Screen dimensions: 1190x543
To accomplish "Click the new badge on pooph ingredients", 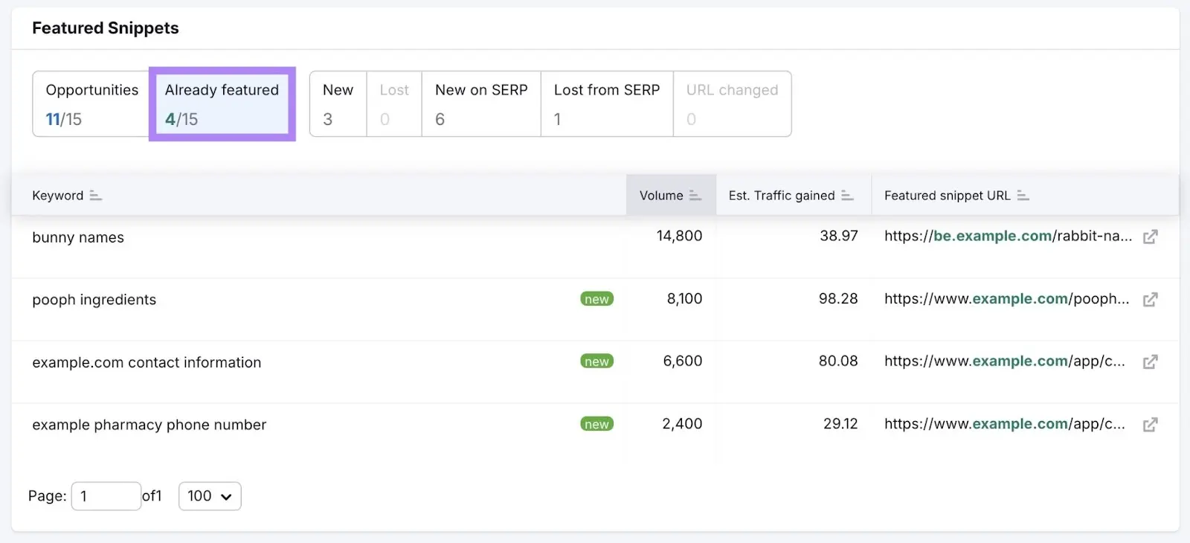I will 596,299.
